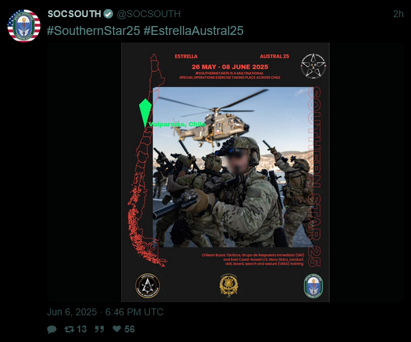Open the #SouthernStar25 hashtag

(93, 31)
